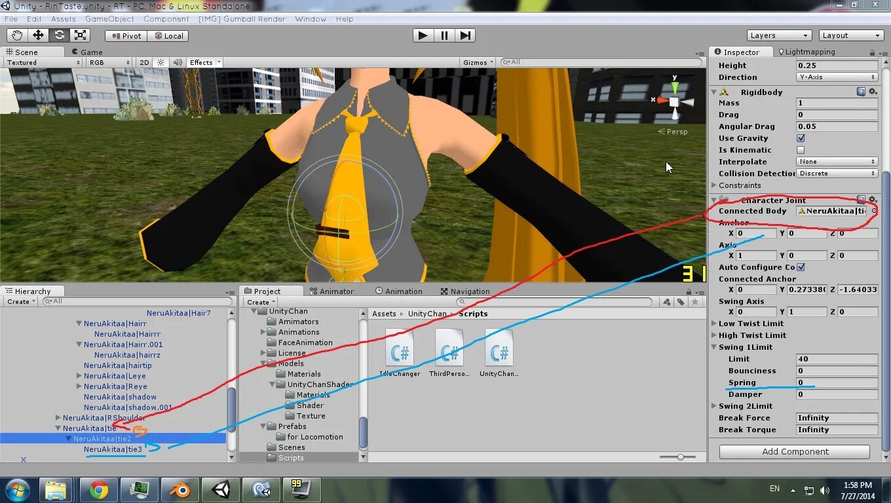Collapse the Swing 1Limit section

(715, 347)
